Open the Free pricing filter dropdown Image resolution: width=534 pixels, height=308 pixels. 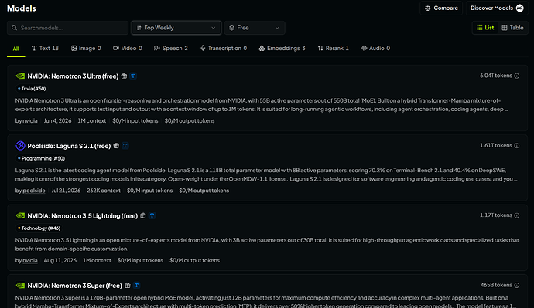(x=255, y=28)
